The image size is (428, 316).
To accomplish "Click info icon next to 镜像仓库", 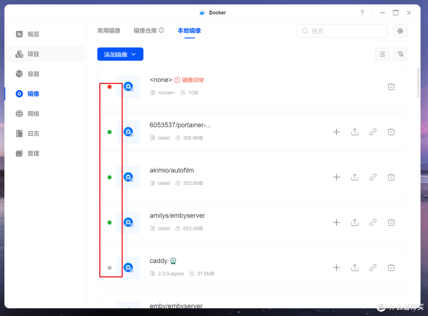I will tap(162, 30).
